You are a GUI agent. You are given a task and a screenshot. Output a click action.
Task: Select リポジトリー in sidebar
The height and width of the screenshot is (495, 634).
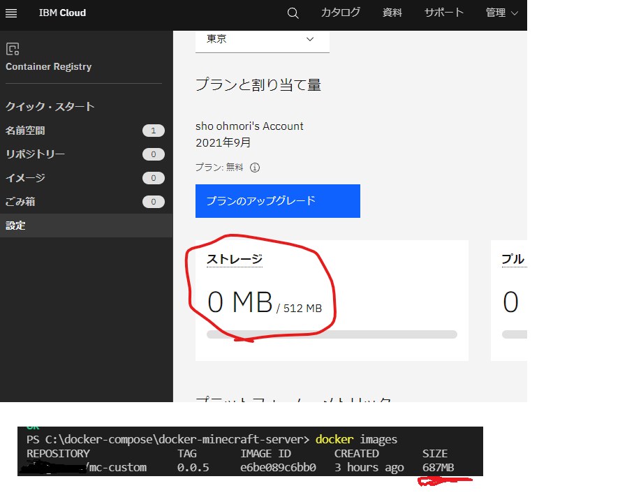[86, 154]
